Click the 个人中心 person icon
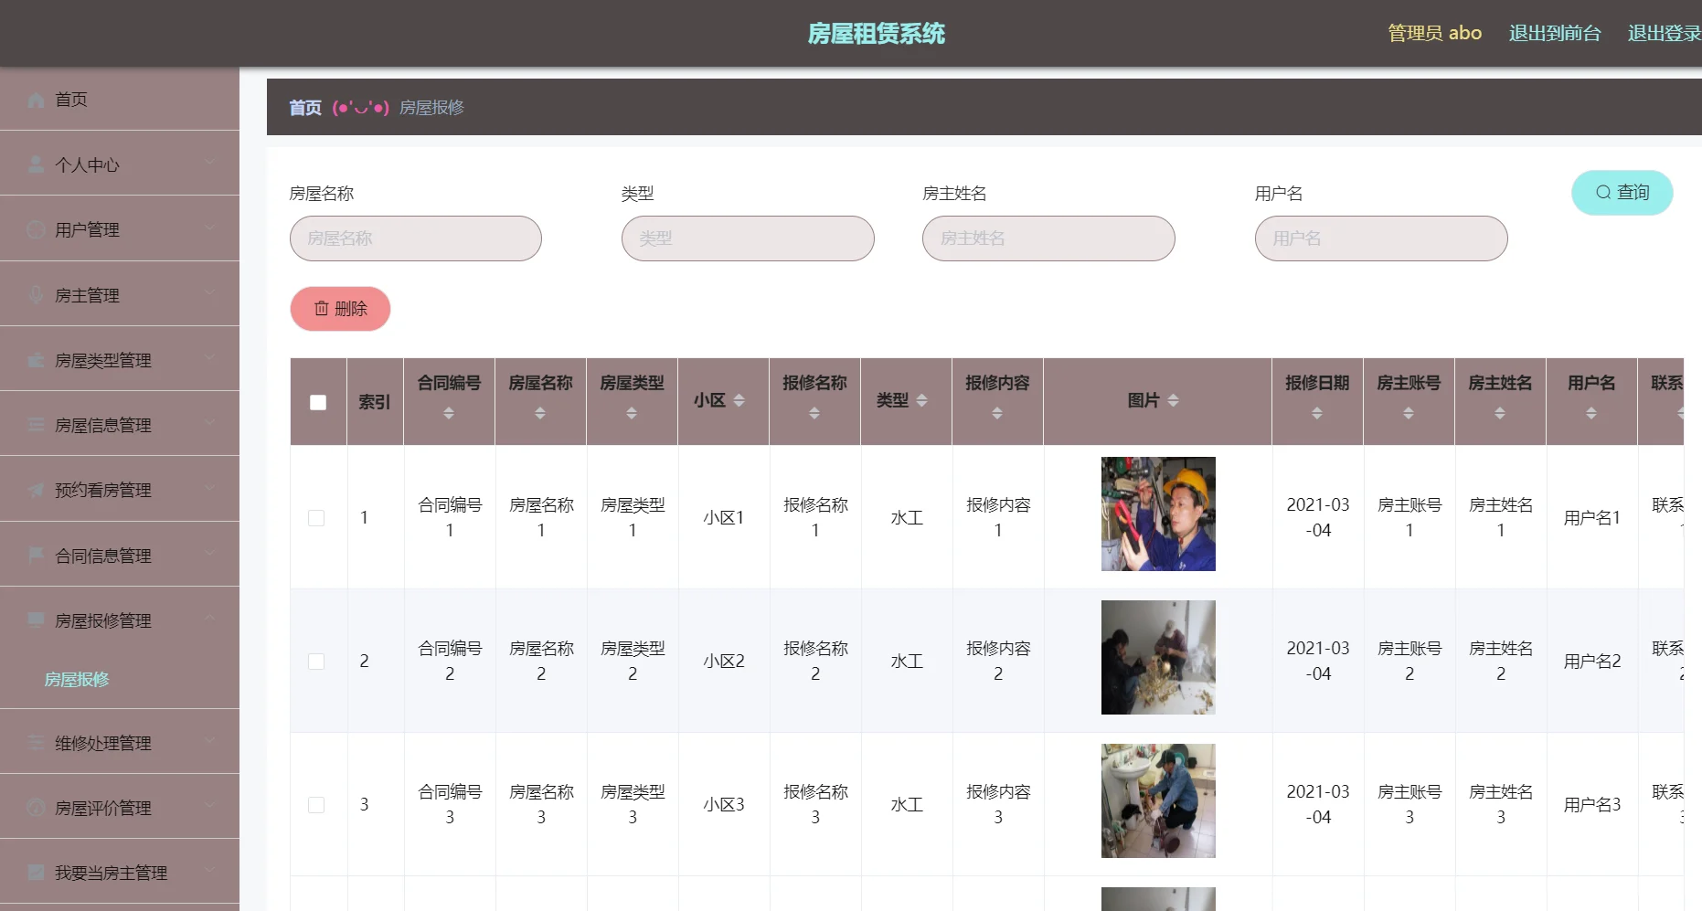1702x911 pixels. click(35, 164)
